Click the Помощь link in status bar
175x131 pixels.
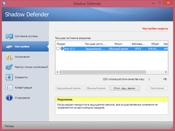tap(9, 126)
